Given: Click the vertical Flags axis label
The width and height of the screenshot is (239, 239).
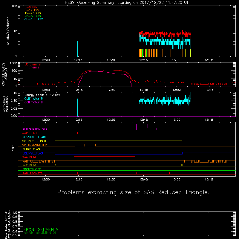Looking at the screenshot, I should [x=12, y=149].
